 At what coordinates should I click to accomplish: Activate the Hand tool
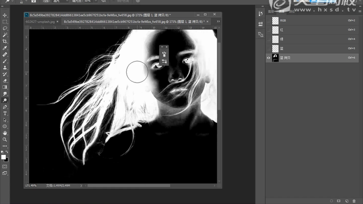click(x=5, y=133)
